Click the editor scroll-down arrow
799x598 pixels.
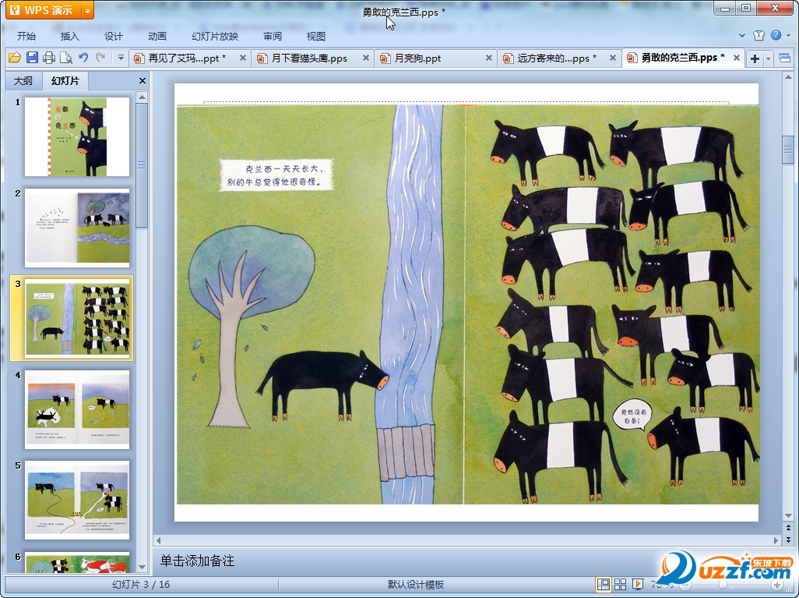pos(788,515)
